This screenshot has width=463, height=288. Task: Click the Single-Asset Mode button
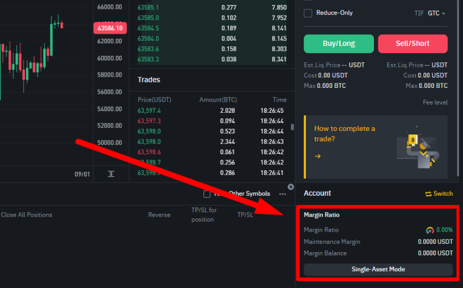(378, 269)
